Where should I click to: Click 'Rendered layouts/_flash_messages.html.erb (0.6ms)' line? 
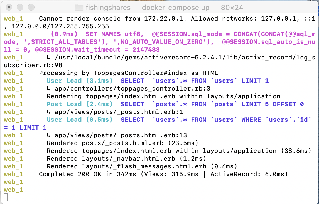[x=142, y=166]
